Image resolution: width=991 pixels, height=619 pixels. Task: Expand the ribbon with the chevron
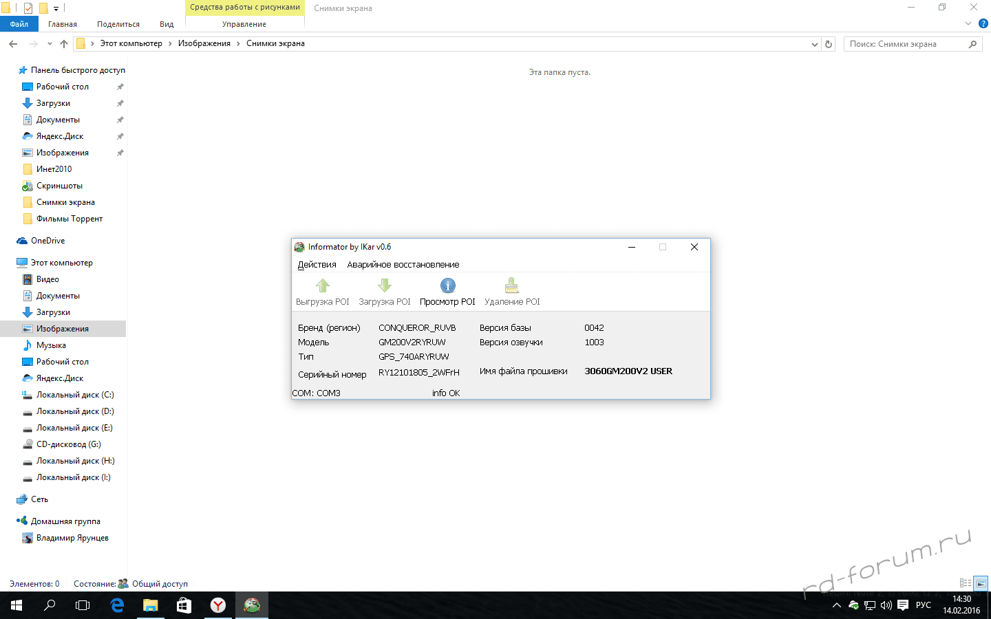tap(968, 23)
